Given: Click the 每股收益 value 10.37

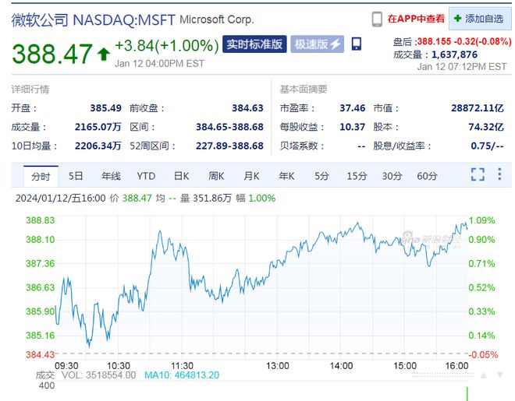Looking at the screenshot, I should tap(353, 127).
